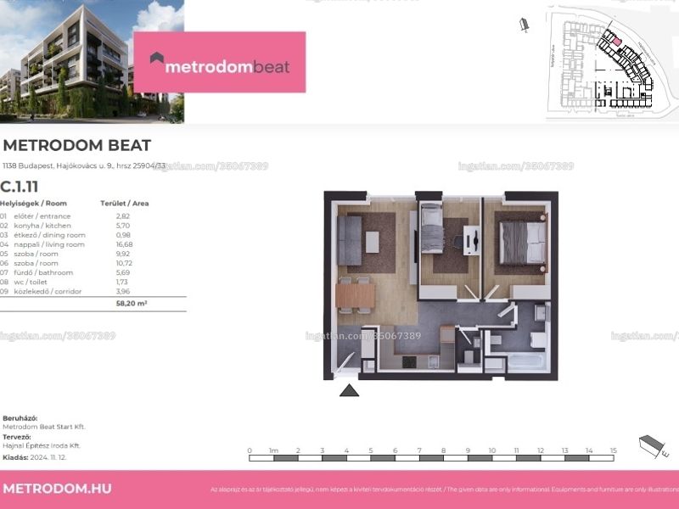The height and width of the screenshot is (509, 679).
Task: Click the total area "58,20 m²"
Action: pyautogui.click(x=132, y=304)
